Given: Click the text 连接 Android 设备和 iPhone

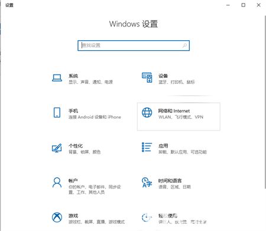Looking at the screenshot, I should click(x=95, y=117).
